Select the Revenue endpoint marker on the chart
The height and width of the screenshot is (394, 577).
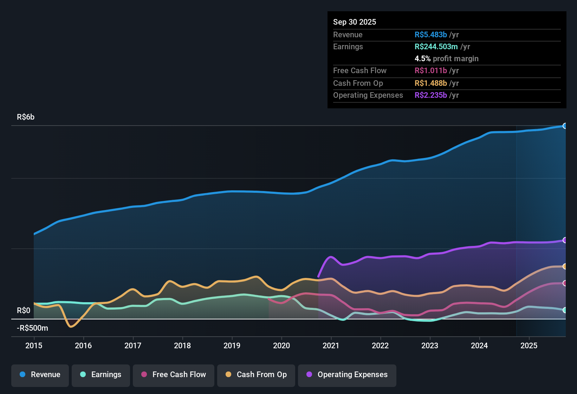[x=565, y=126]
